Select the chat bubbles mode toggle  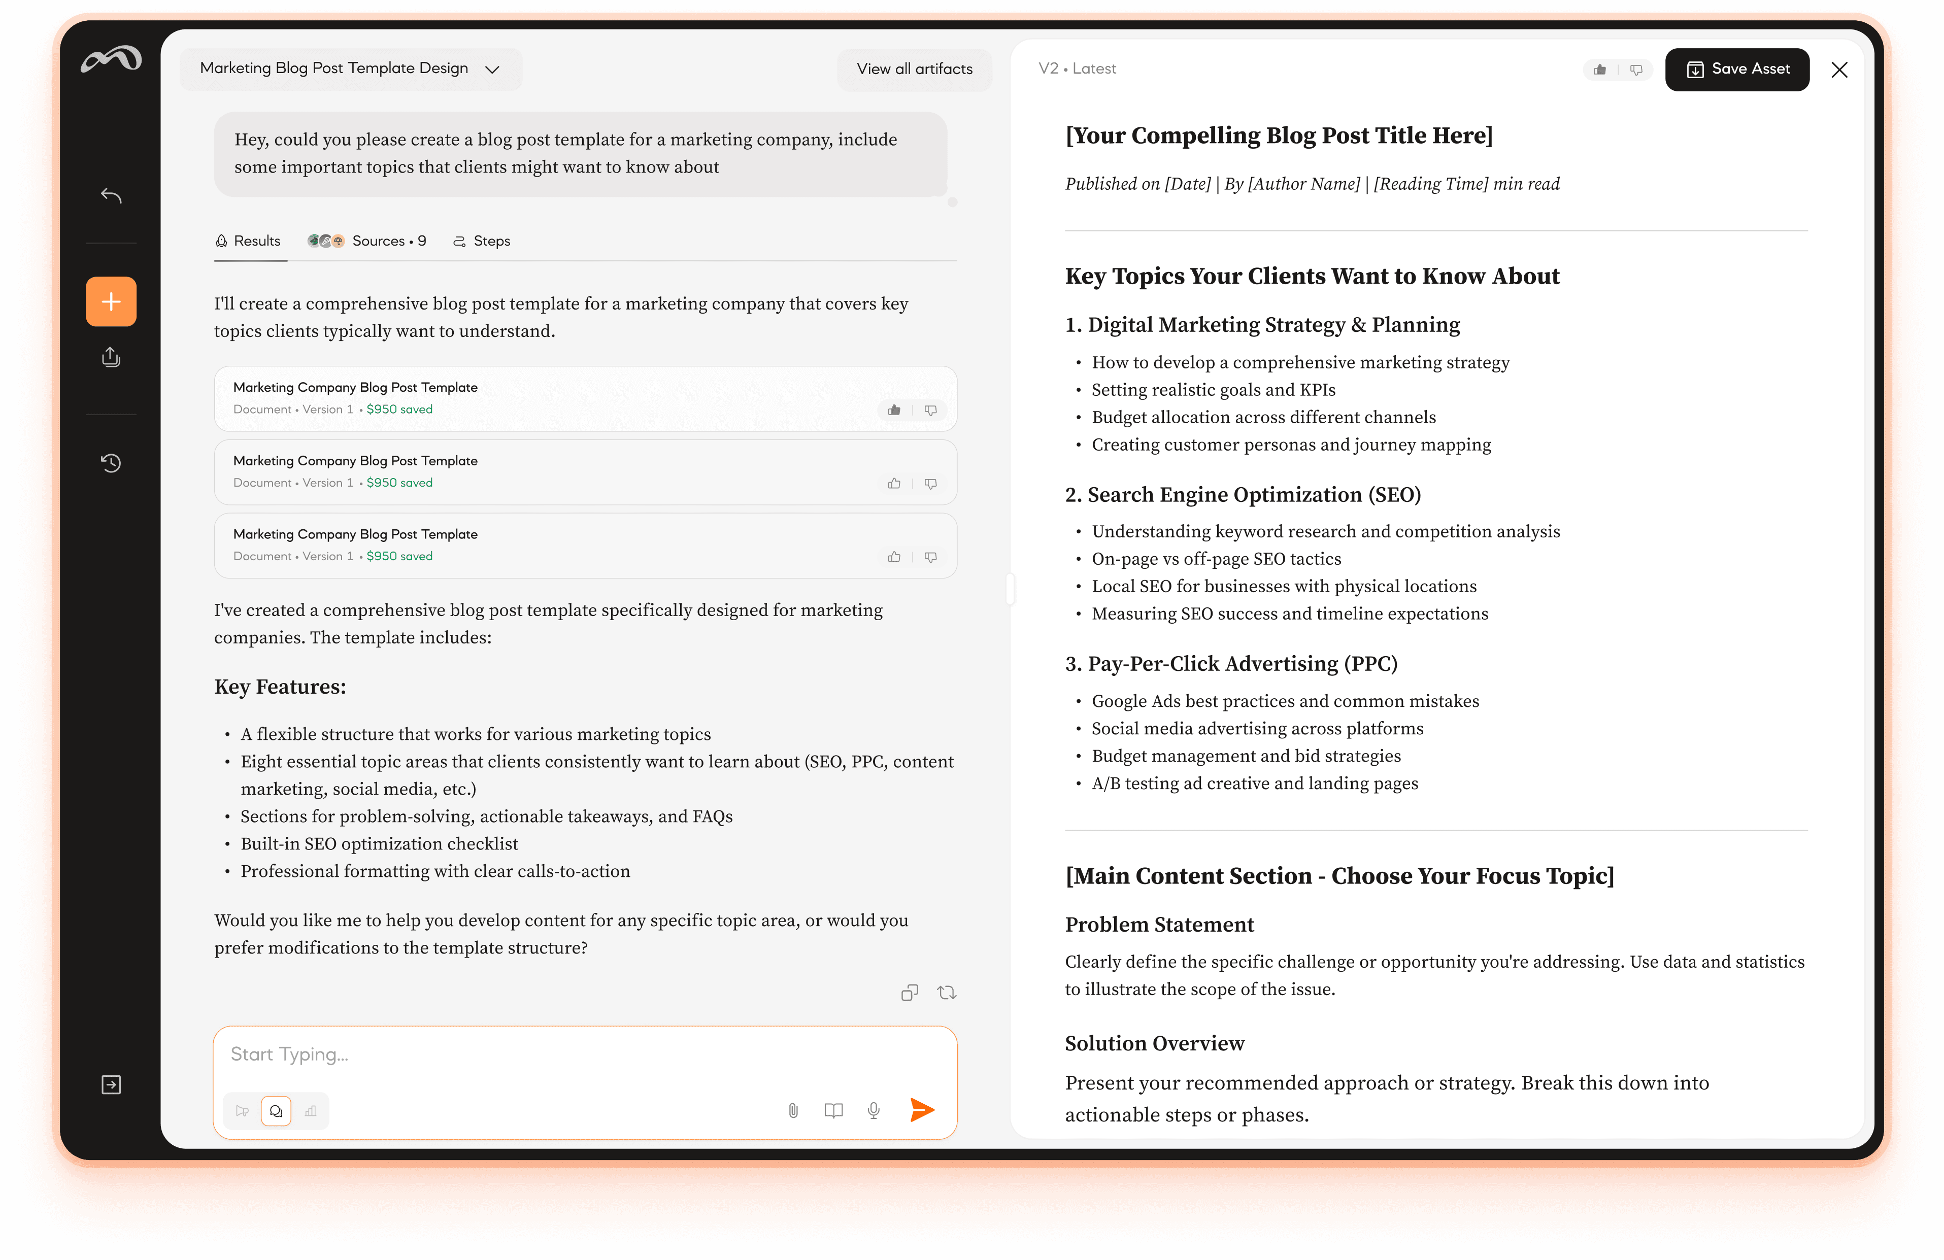point(276,1111)
